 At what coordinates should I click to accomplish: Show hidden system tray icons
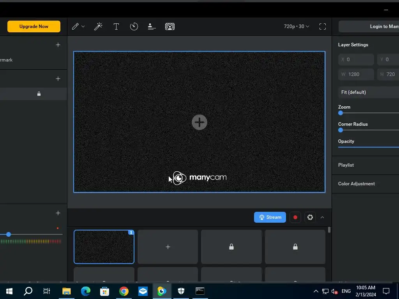(x=316, y=291)
